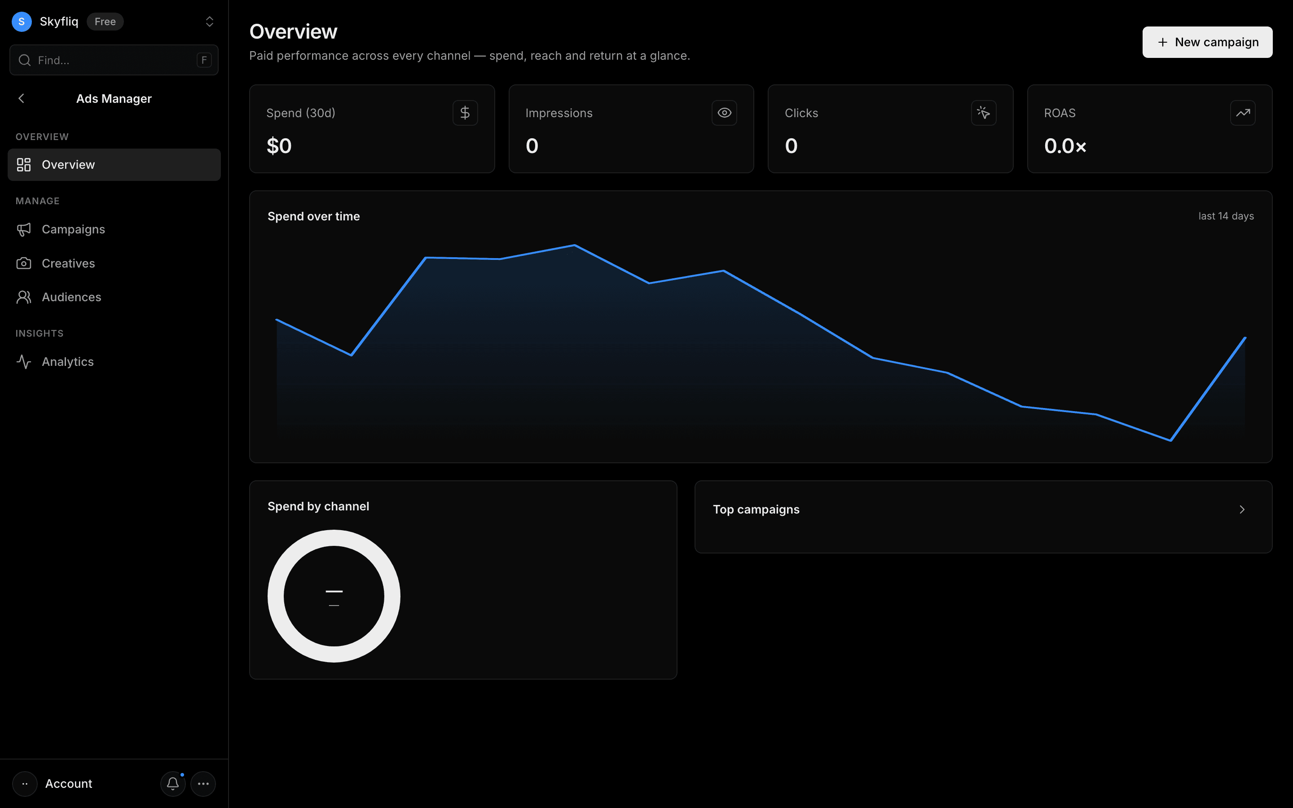Click the Spend by channel donut chart
1293x808 pixels.
click(x=334, y=596)
